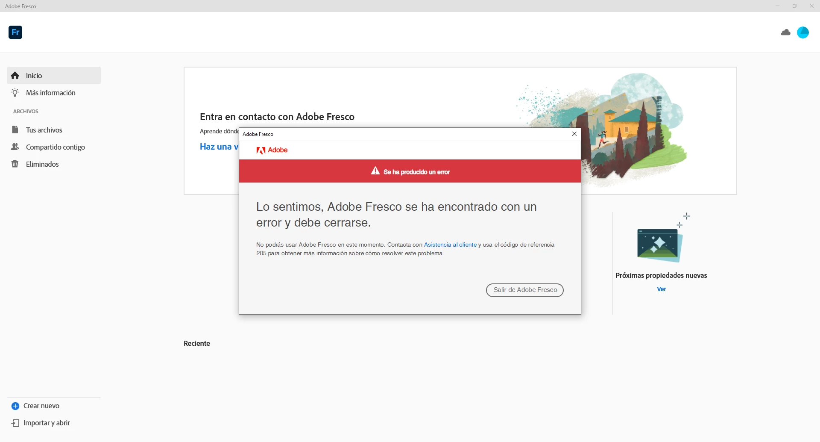Viewport: 820px width, 442px height.
Task: Close the Adobe Fresco error dialog
Action: (x=574, y=134)
